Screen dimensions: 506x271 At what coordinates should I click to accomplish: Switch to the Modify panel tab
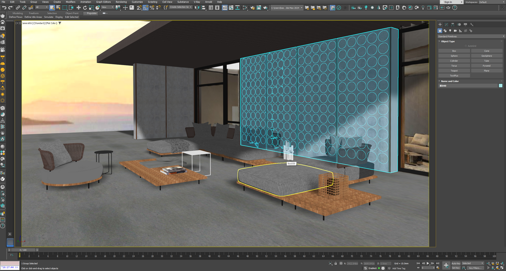click(446, 25)
